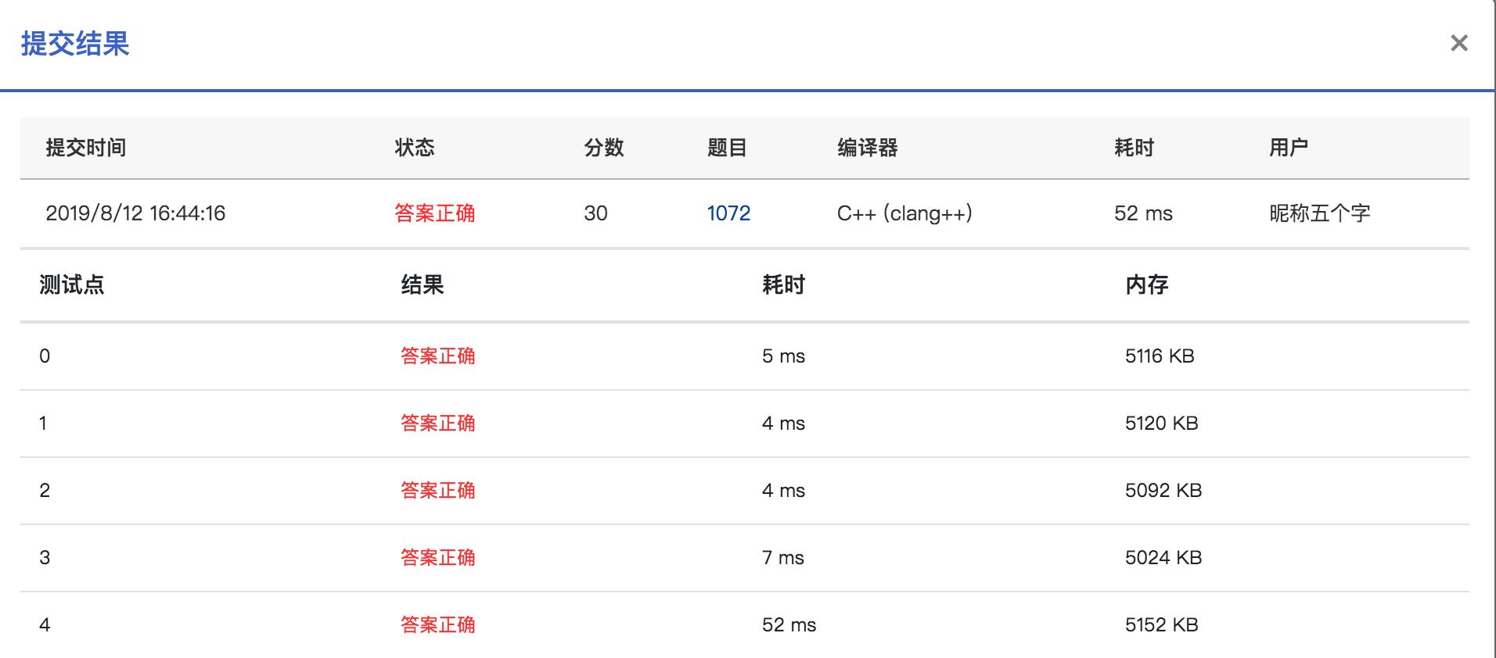Select the 题目 column header

[x=727, y=148]
